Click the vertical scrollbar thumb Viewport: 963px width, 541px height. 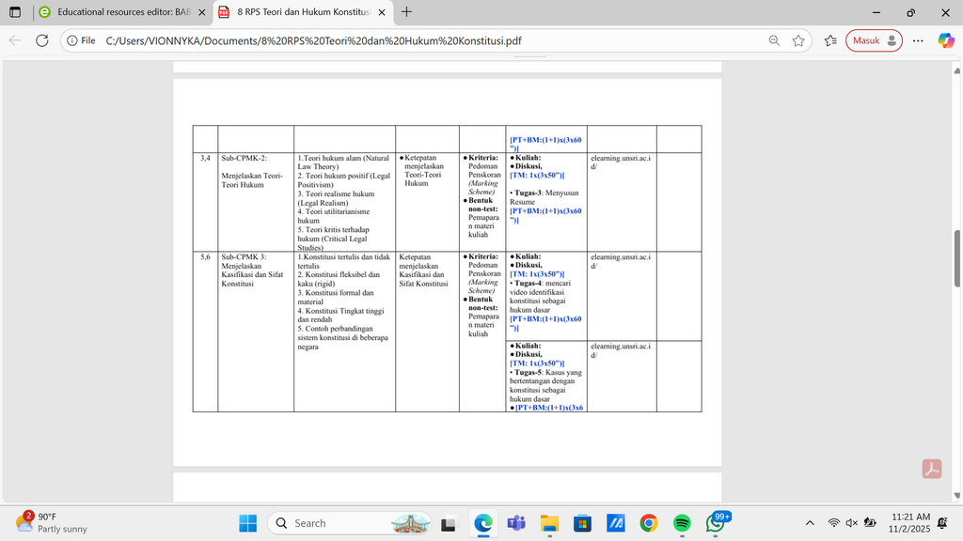pos(956,258)
